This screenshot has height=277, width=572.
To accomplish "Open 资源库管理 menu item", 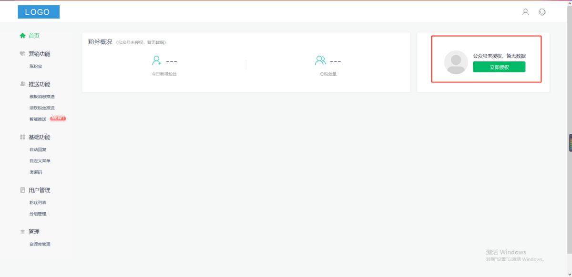I will pos(40,244).
